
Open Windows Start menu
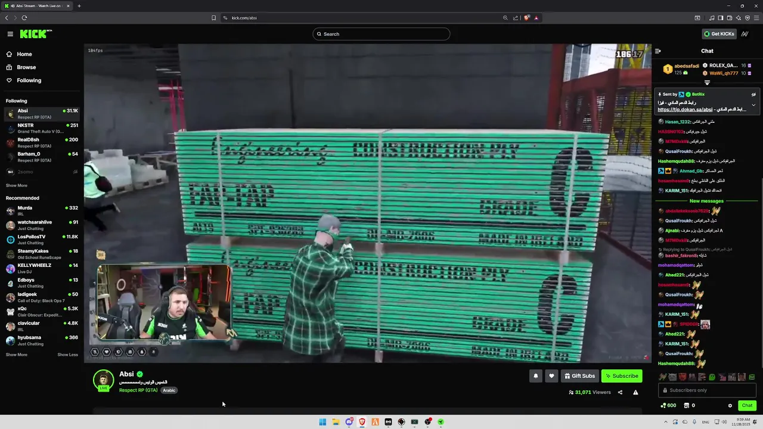pyautogui.click(x=322, y=422)
